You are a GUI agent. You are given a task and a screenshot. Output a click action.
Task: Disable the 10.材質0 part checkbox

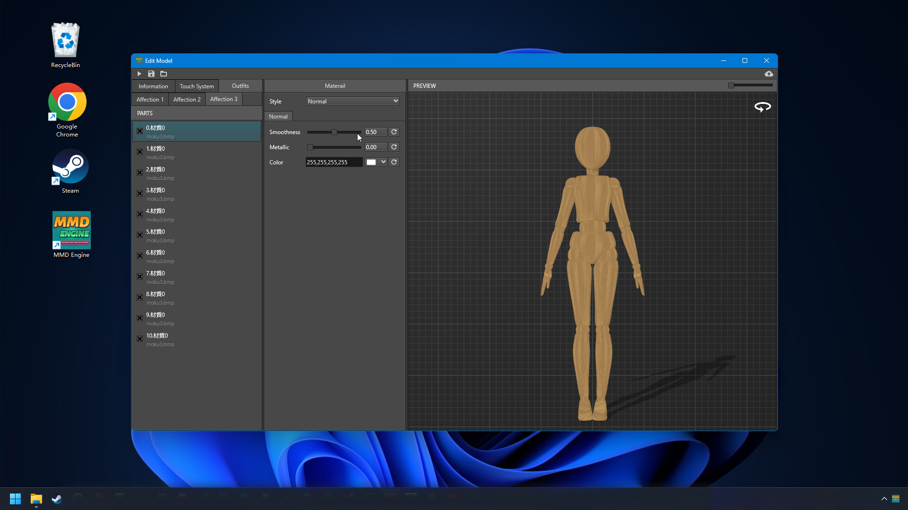point(140,339)
